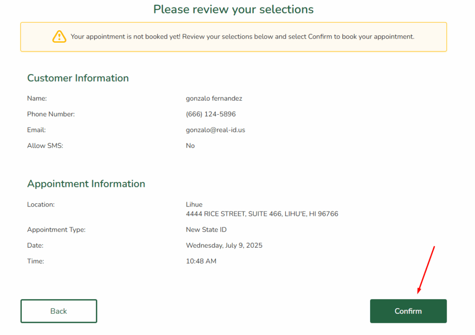The width and height of the screenshot is (475, 335).
Task: Click the phone number (666) 124-5896
Action: [x=211, y=114]
